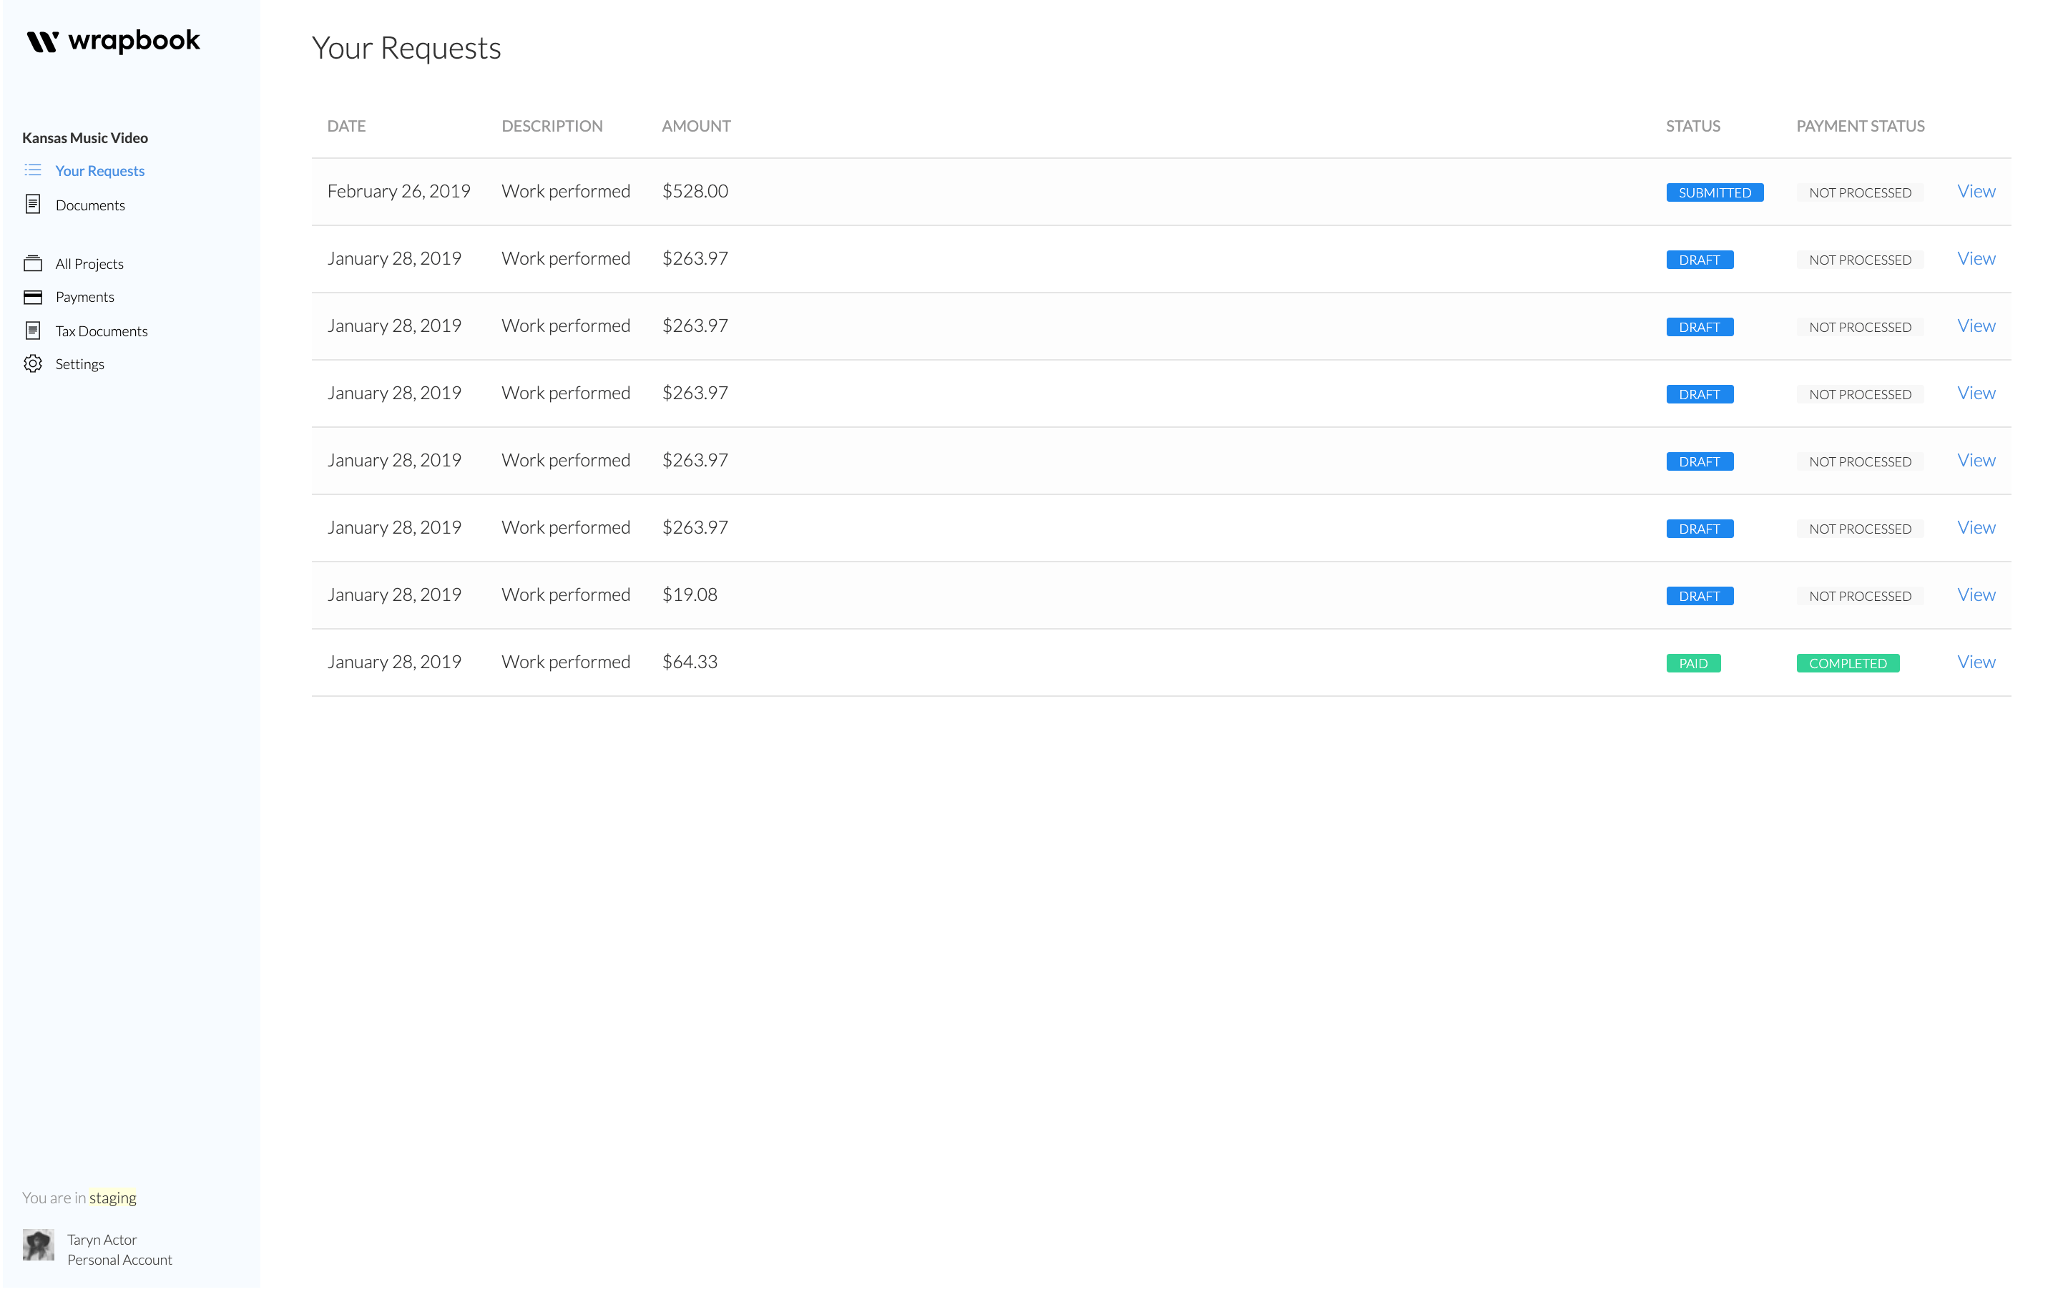Click the PAID status badge
Viewport: 2063px width, 1292px height.
point(1692,664)
